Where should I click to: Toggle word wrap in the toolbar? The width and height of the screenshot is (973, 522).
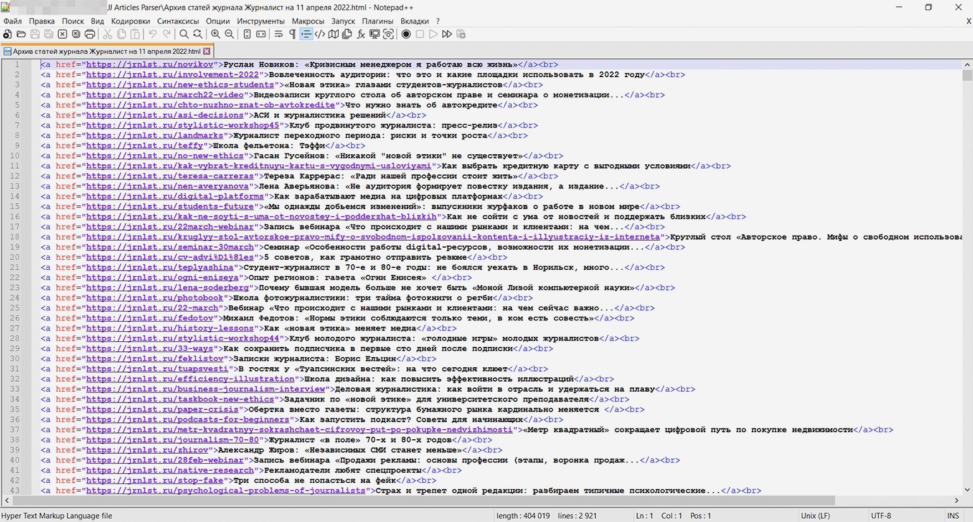point(279,34)
